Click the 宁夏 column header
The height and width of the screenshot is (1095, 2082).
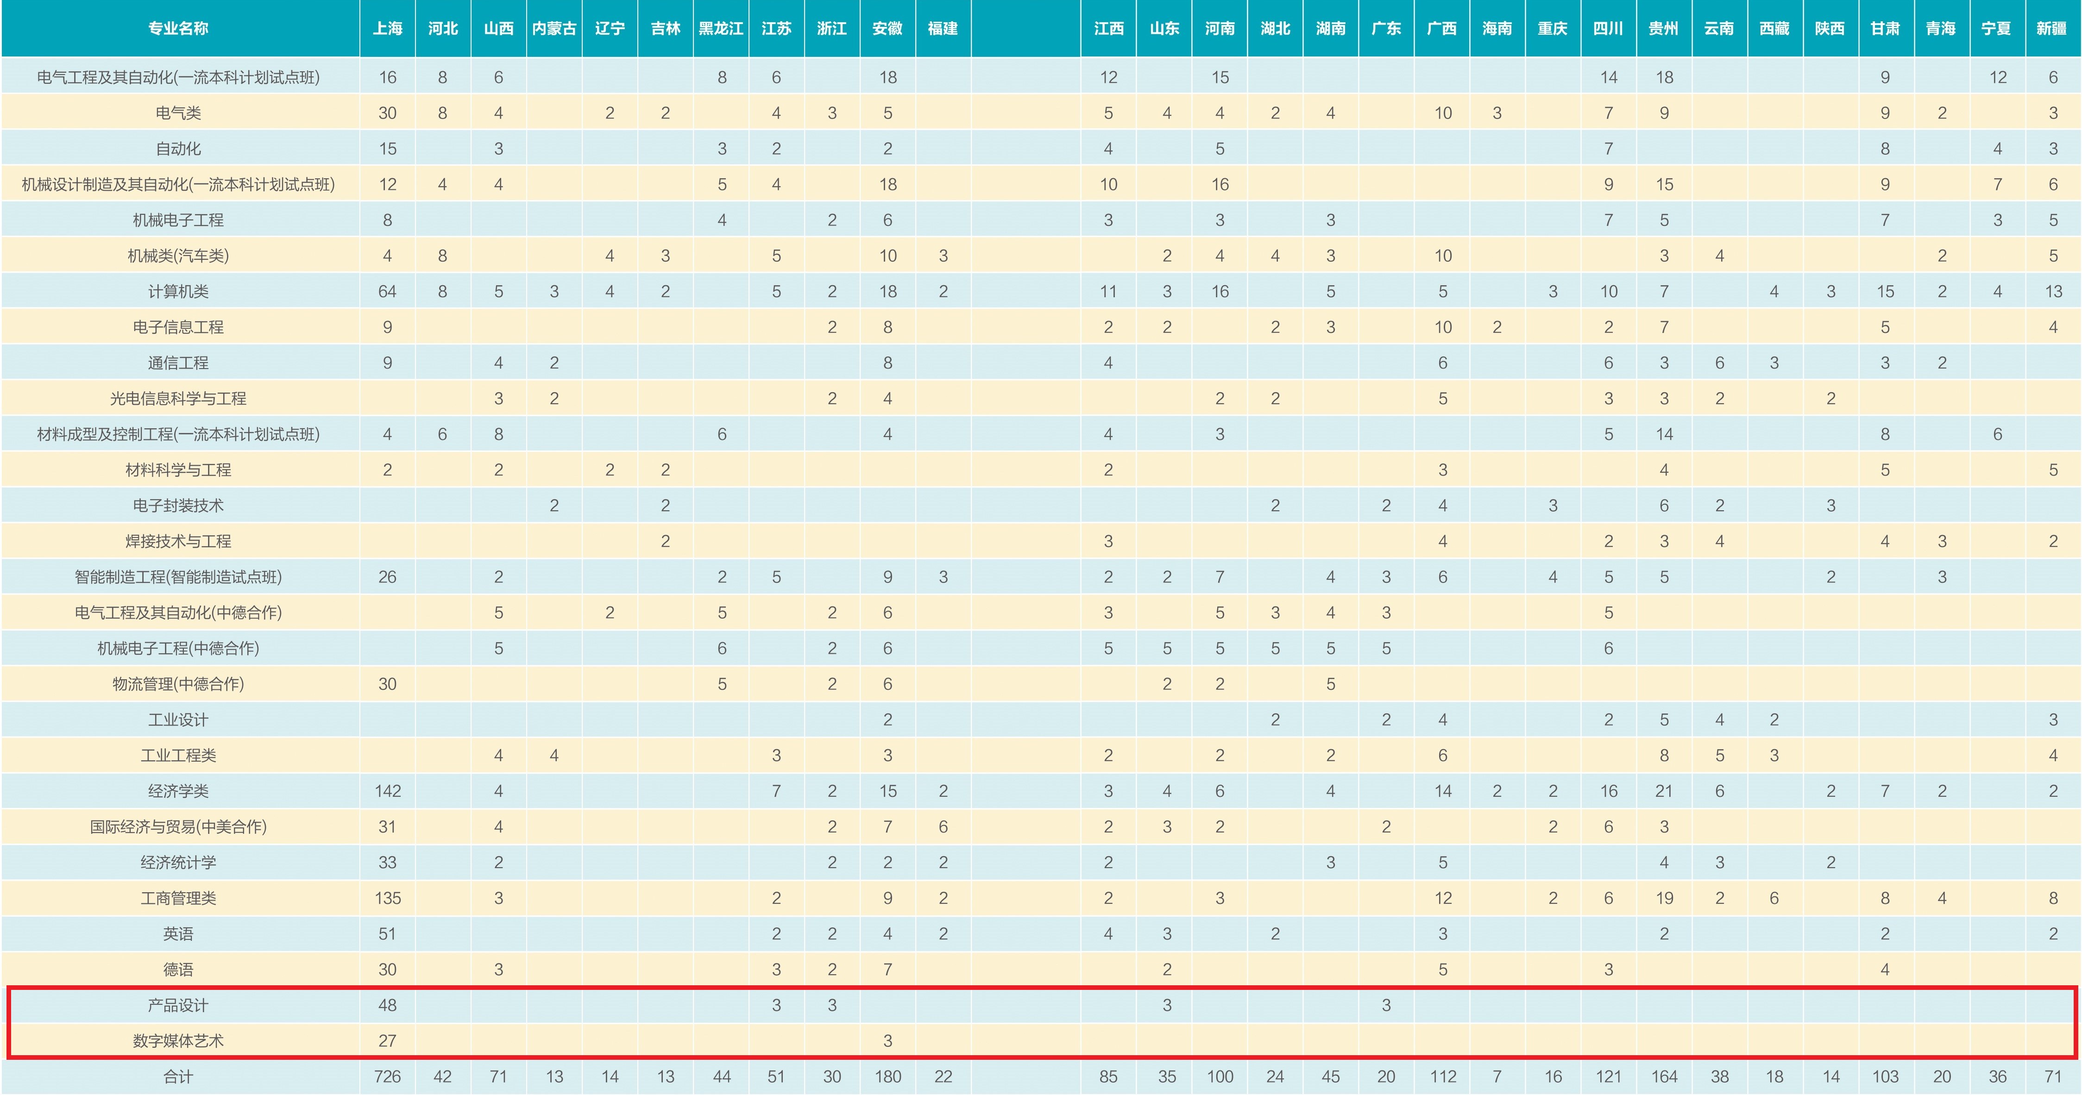[x=1997, y=28]
